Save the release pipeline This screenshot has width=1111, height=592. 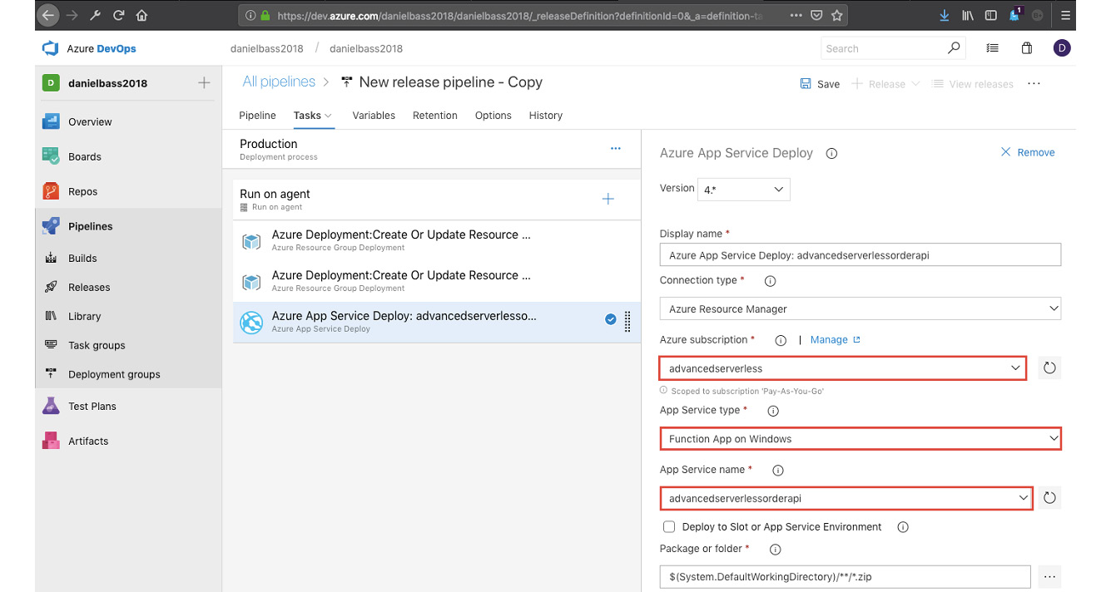coord(820,84)
